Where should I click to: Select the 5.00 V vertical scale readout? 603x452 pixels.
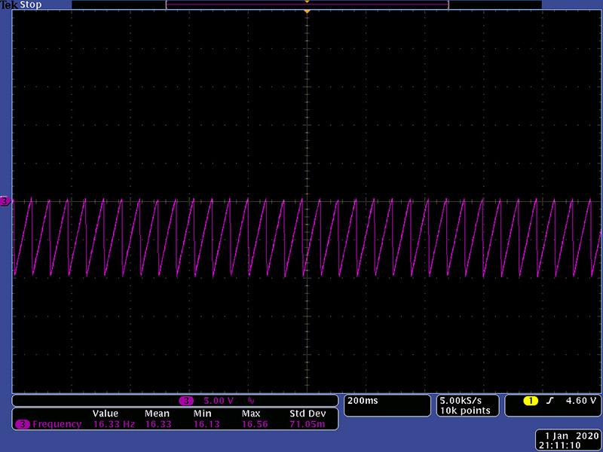click(219, 400)
